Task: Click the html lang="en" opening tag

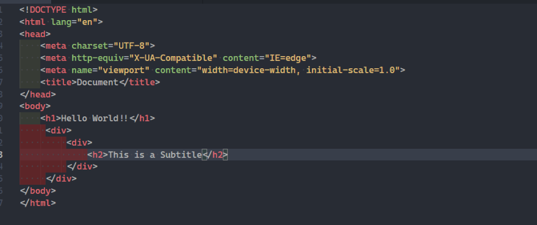Action: (61, 22)
